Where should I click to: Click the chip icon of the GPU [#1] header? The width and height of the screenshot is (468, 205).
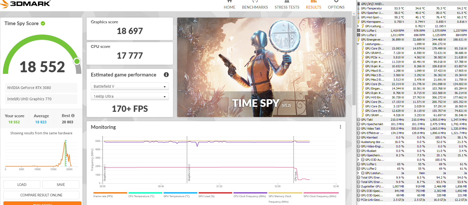point(359,4)
